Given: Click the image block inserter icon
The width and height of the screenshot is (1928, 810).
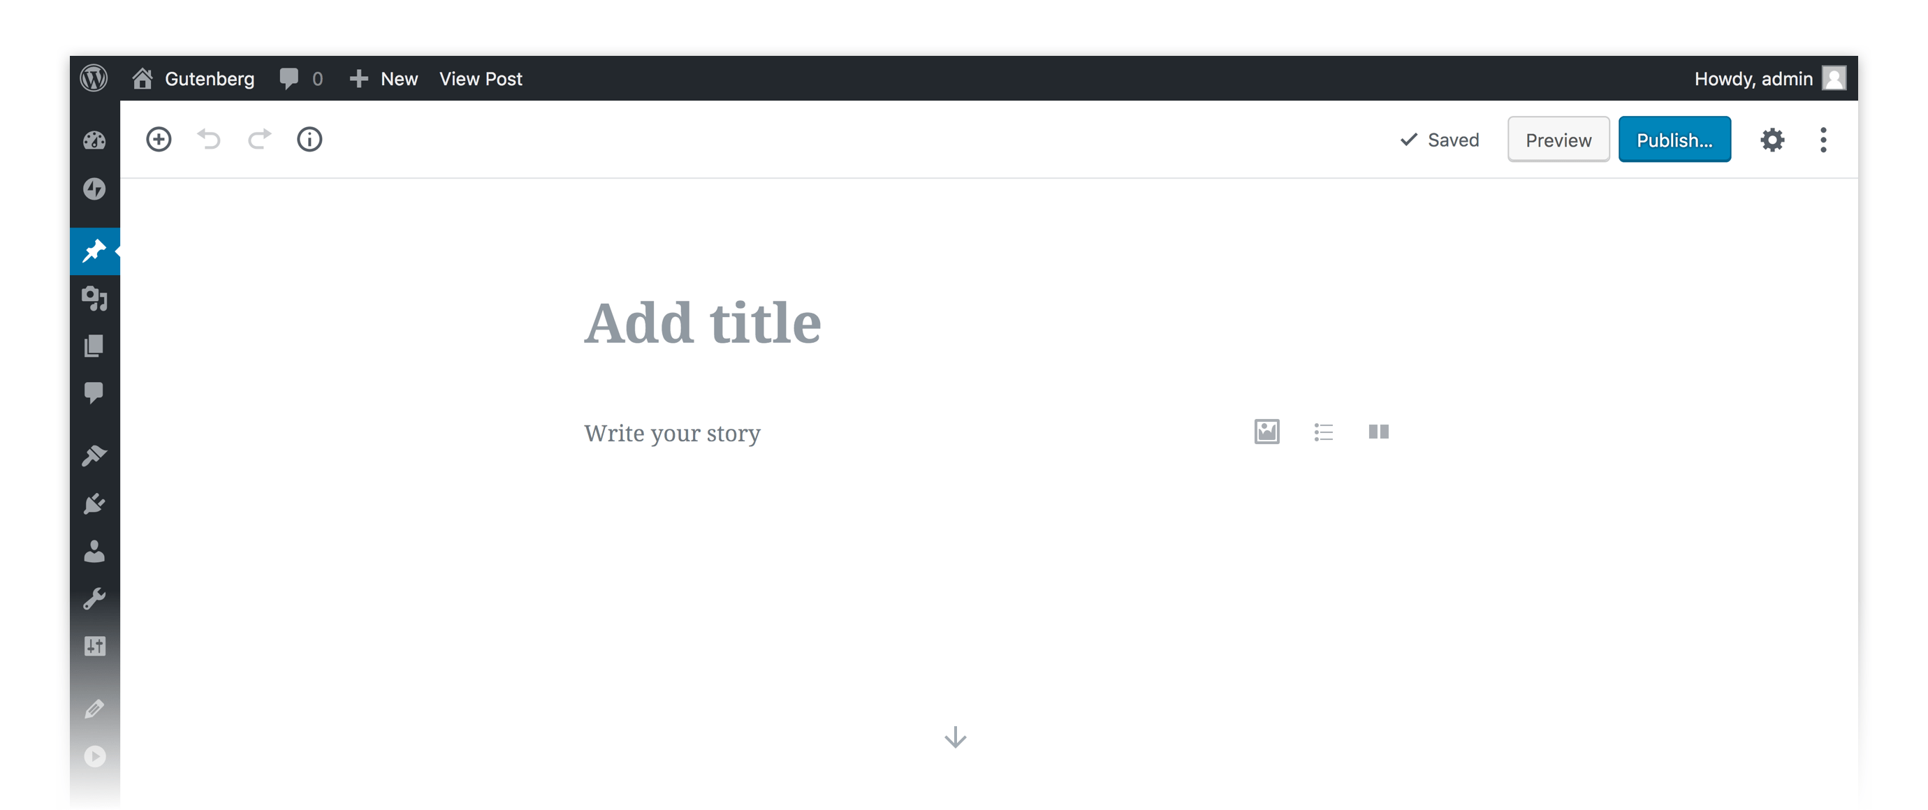Looking at the screenshot, I should [1266, 432].
